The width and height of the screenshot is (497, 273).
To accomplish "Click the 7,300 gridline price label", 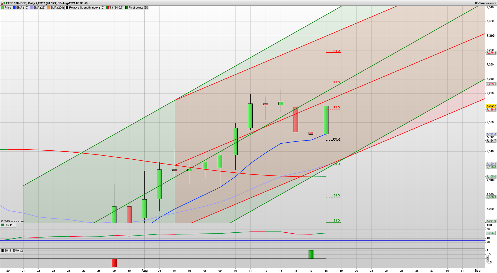I will click(491, 36).
